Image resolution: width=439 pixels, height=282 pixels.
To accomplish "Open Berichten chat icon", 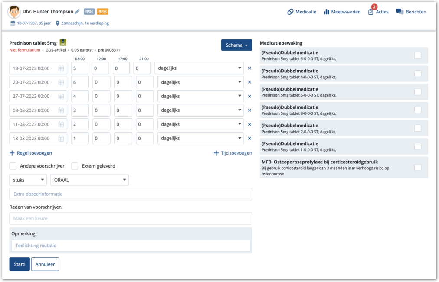I will click(x=400, y=12).
